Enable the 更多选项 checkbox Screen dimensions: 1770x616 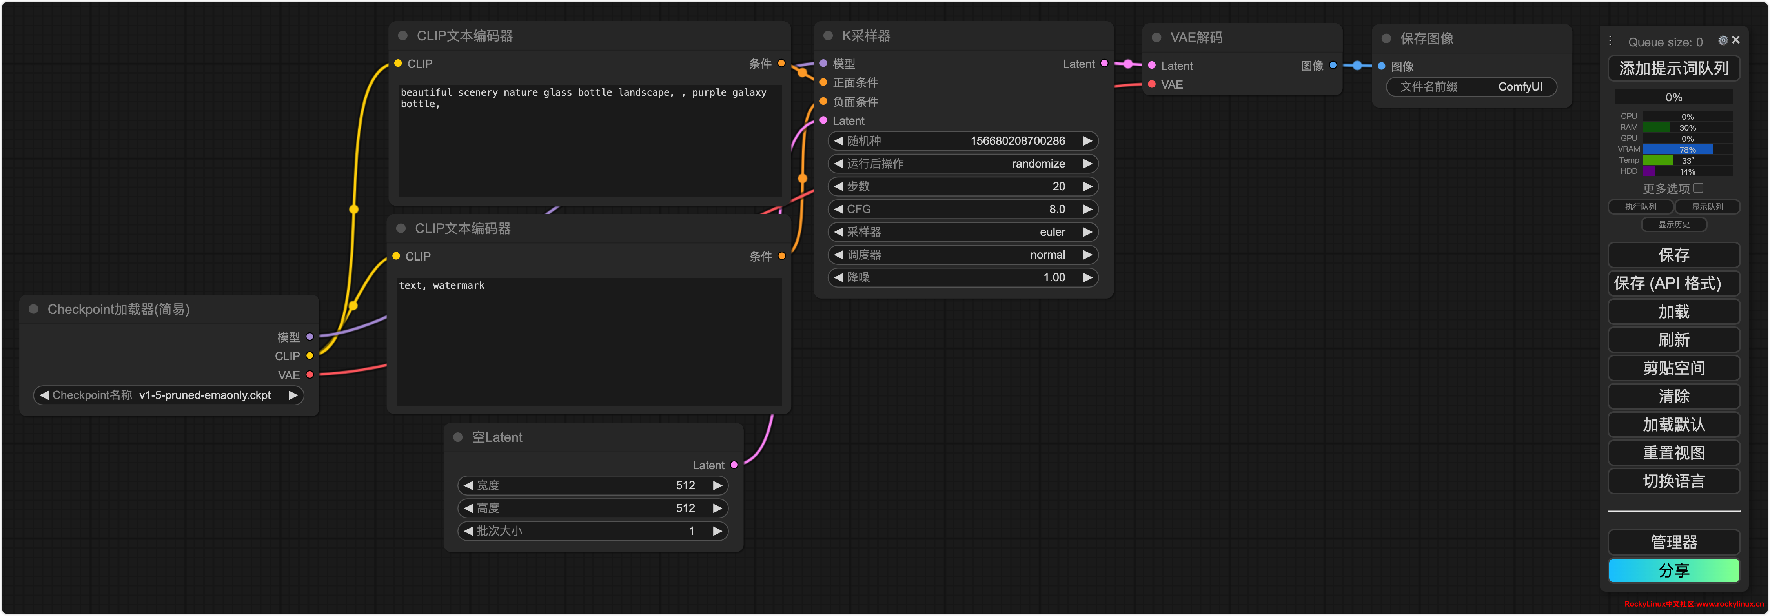pyautogui.click(x=1698, y=188)
